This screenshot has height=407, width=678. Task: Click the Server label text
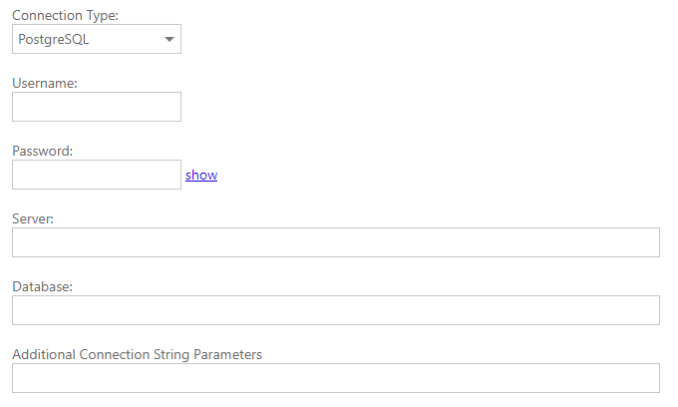pyautogui.click(x=33, y=218)
